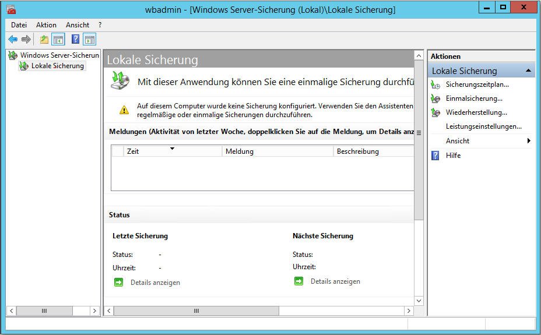Select Lokale Sicherung in the tree
This screenshot has width=541, height=335.
(58, 66)
